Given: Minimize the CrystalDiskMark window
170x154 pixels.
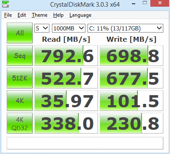Looking at the screenshot, I should [134, 4].
